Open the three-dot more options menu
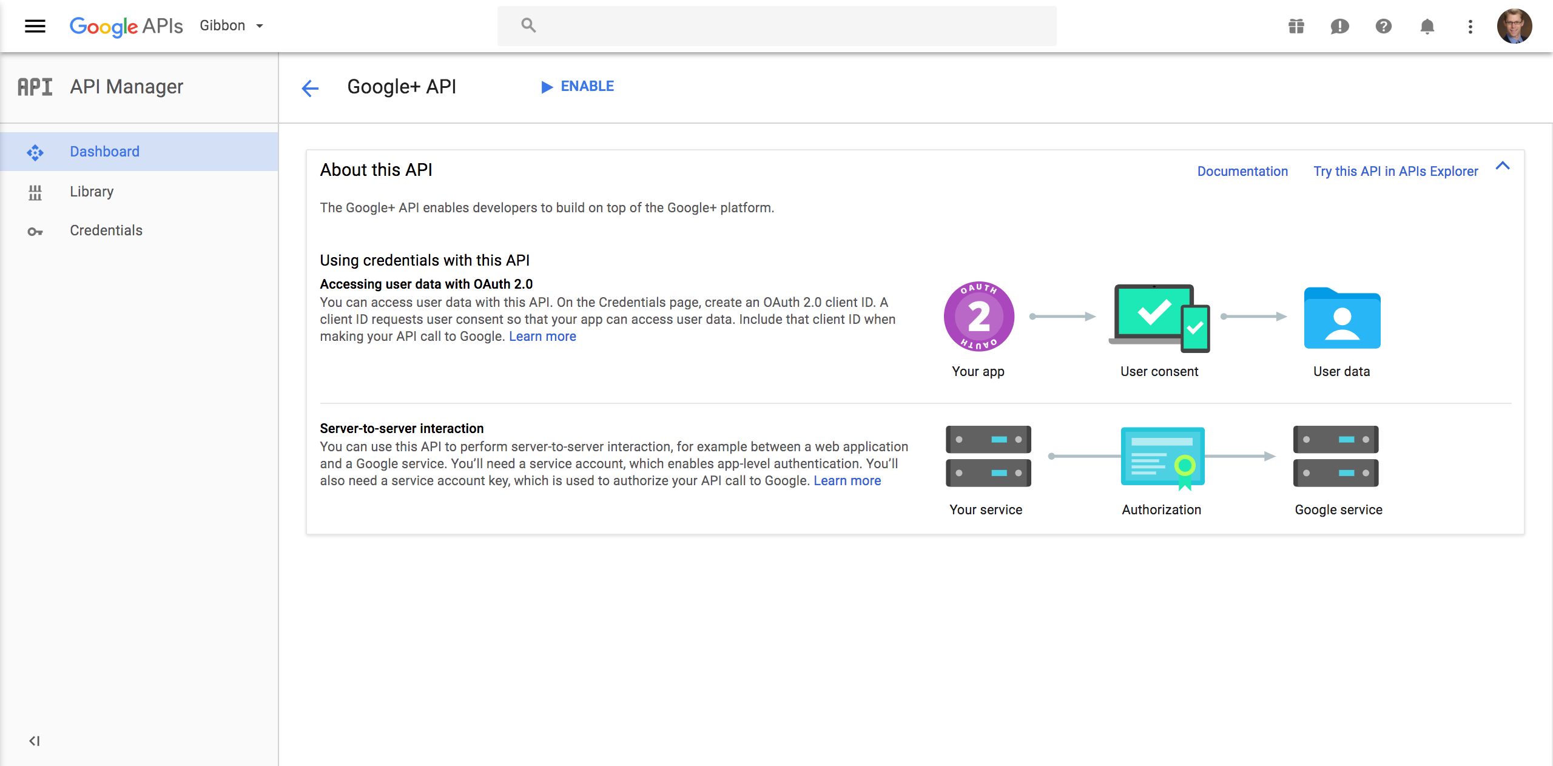1553x766 pixels. (1470, 26)
